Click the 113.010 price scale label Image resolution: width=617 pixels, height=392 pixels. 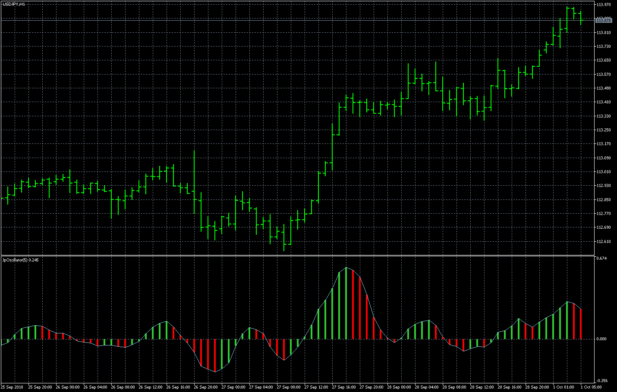(604, 172)
